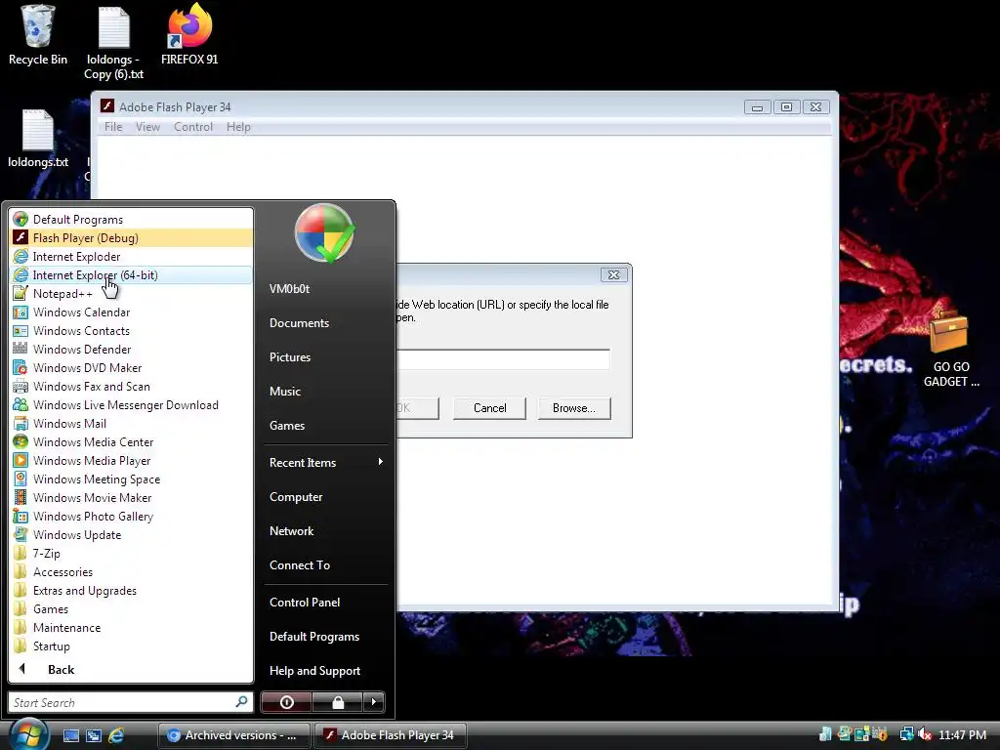Viewport: 1000px width, 750px height.
Task: Open Internet Explorer (64-bit) entry
Action: coord(132,274)
